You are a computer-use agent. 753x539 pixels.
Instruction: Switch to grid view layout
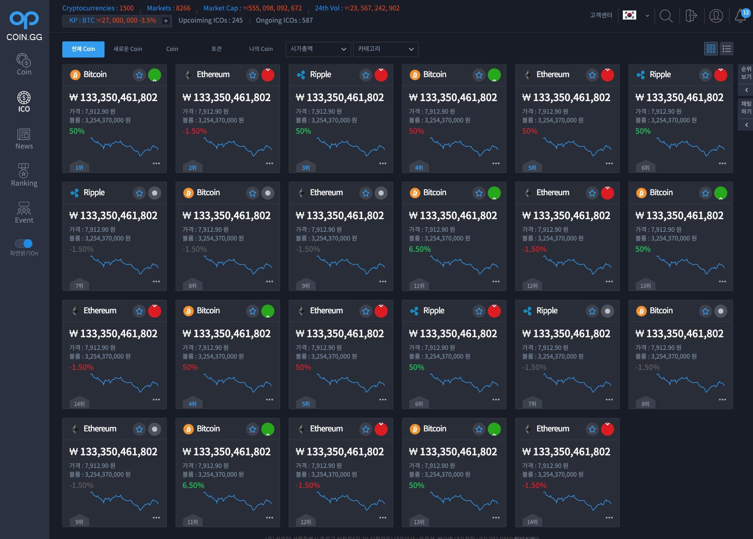(x=711, y=49)
